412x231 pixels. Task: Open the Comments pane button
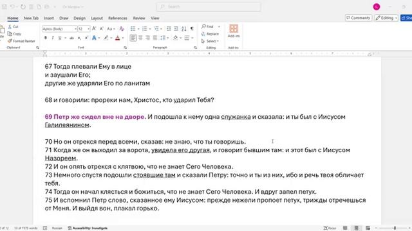359,18
